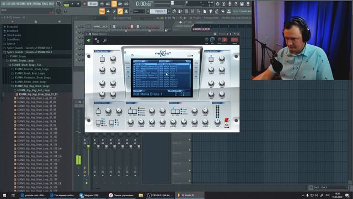Select stereo delay mode in Nexus
The height and width of the screenshot is (199, 353).
tap(142, 111)
